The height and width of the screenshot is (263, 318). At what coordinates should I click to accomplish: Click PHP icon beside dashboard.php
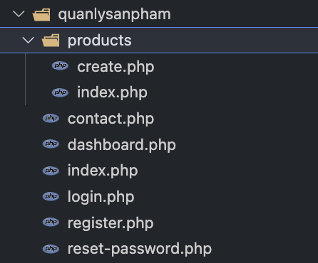pyautogui.click(x=51, y=144)
